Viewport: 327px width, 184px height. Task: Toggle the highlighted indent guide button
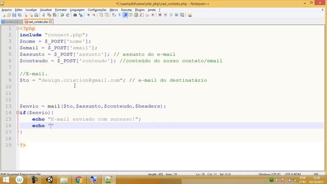coord(125,15)
